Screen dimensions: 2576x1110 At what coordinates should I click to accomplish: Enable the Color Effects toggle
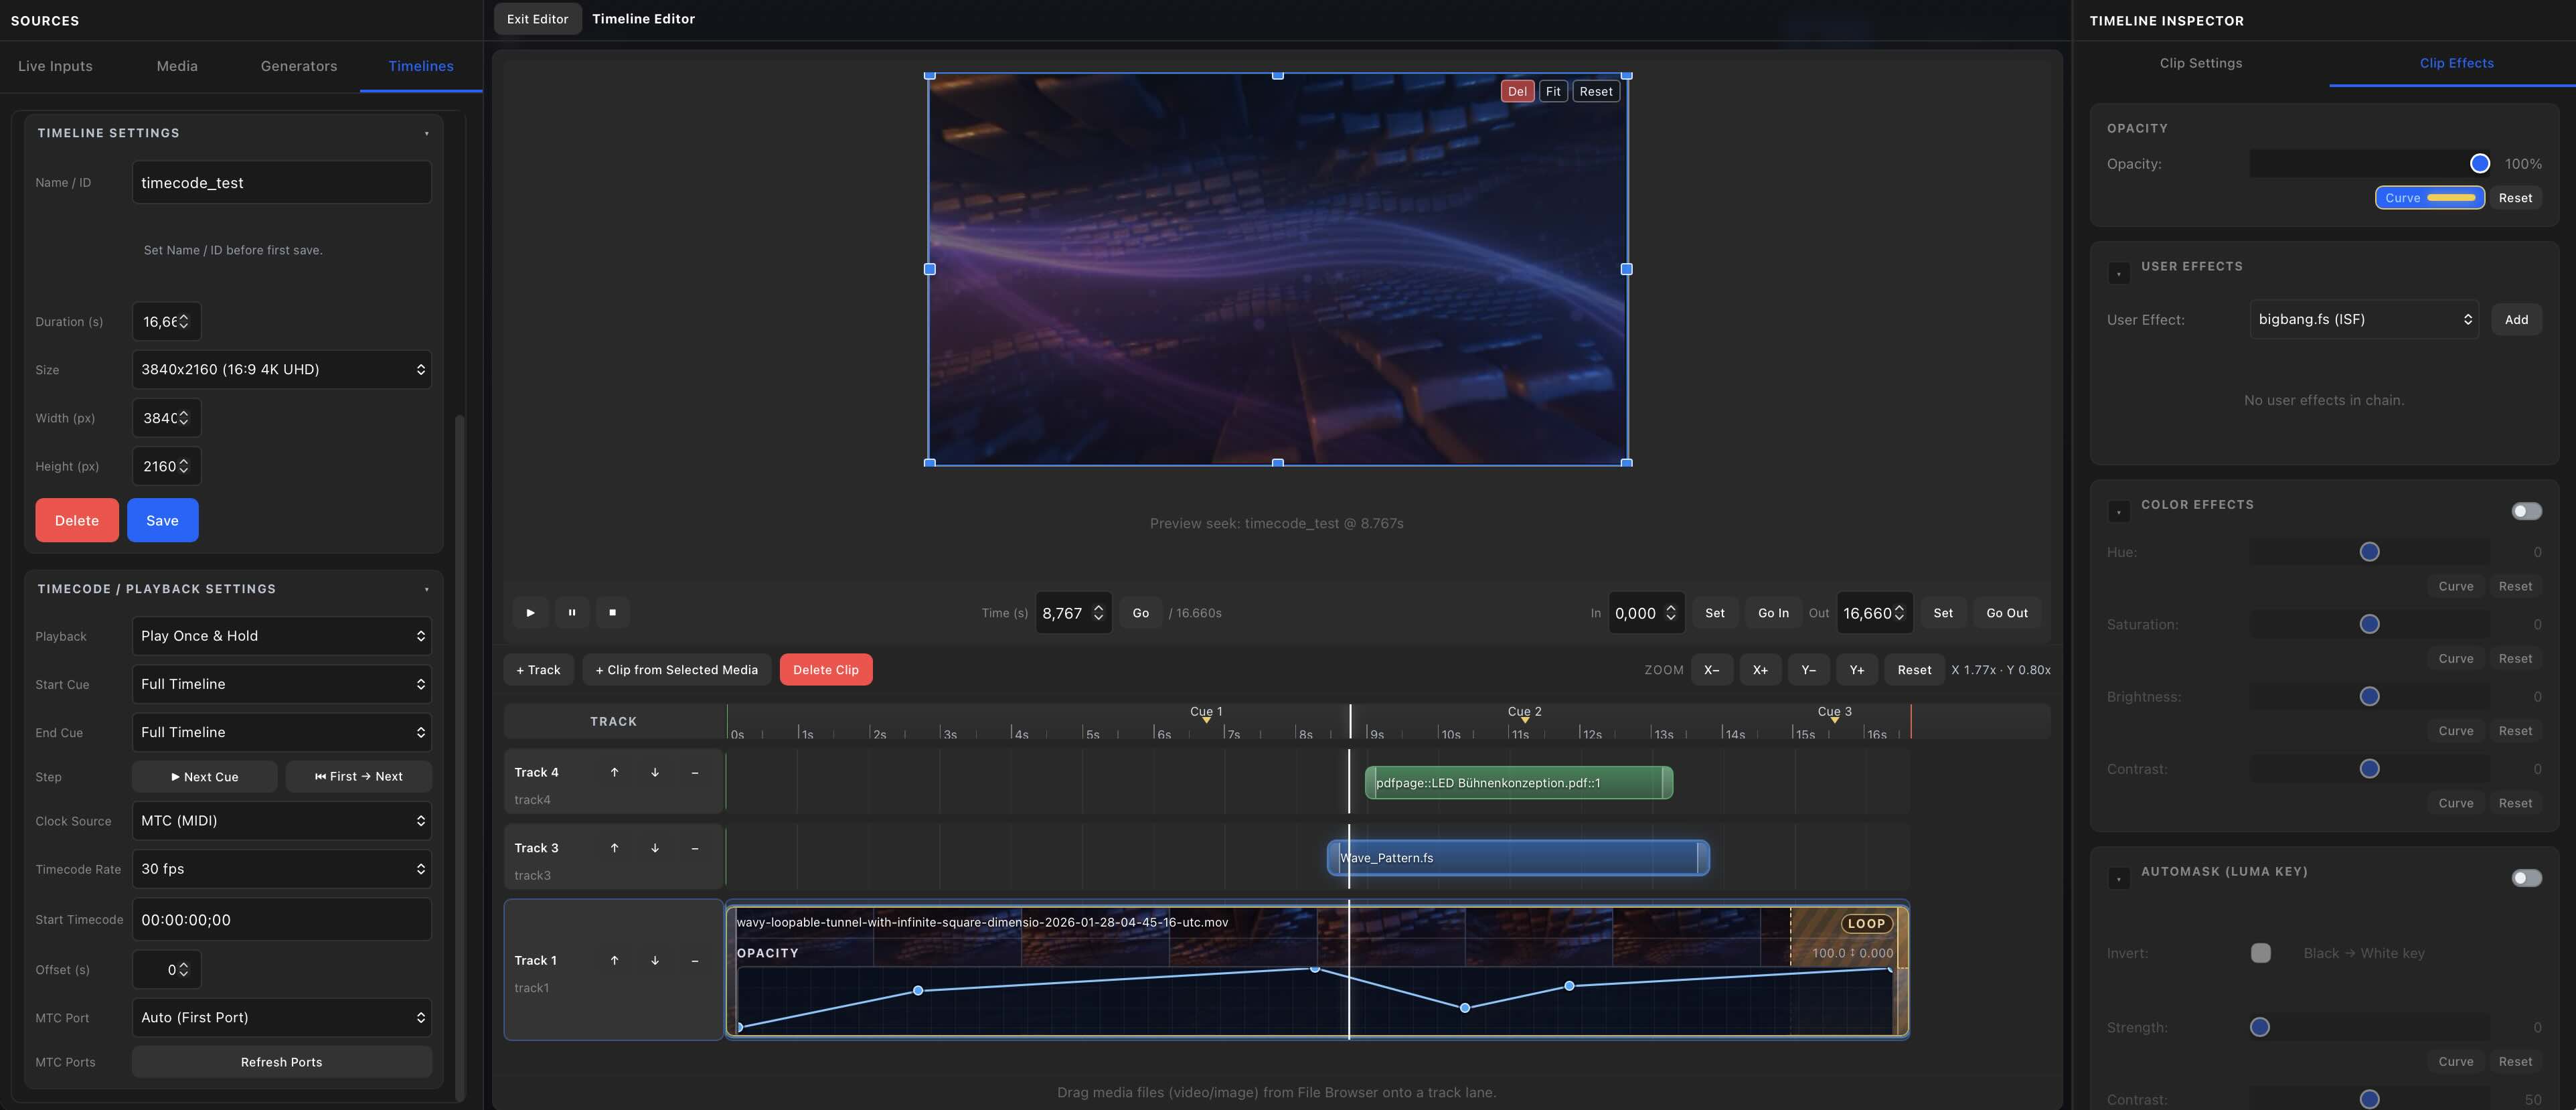click(x=2527, y=510)
